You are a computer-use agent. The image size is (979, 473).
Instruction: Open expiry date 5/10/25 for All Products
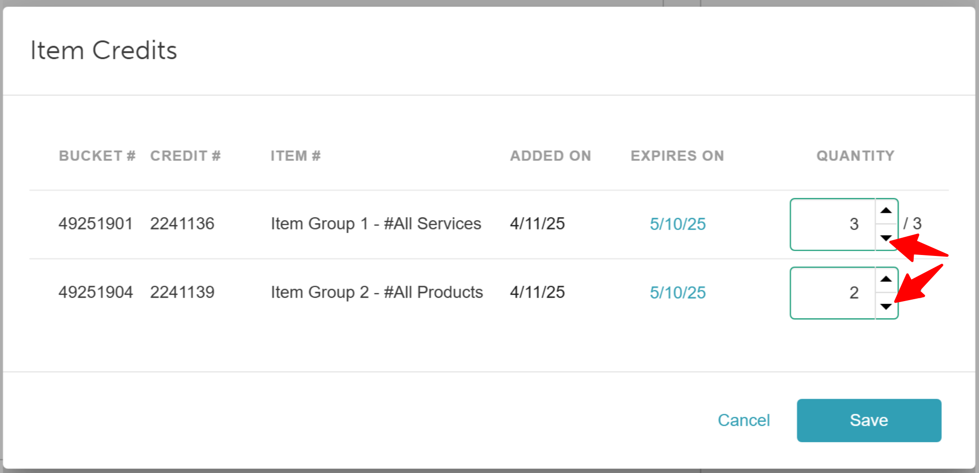677,293
